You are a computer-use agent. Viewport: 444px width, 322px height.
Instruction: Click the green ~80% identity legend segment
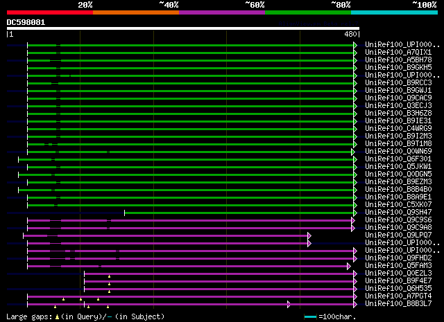pyautogui.click(x=308, y=12)
